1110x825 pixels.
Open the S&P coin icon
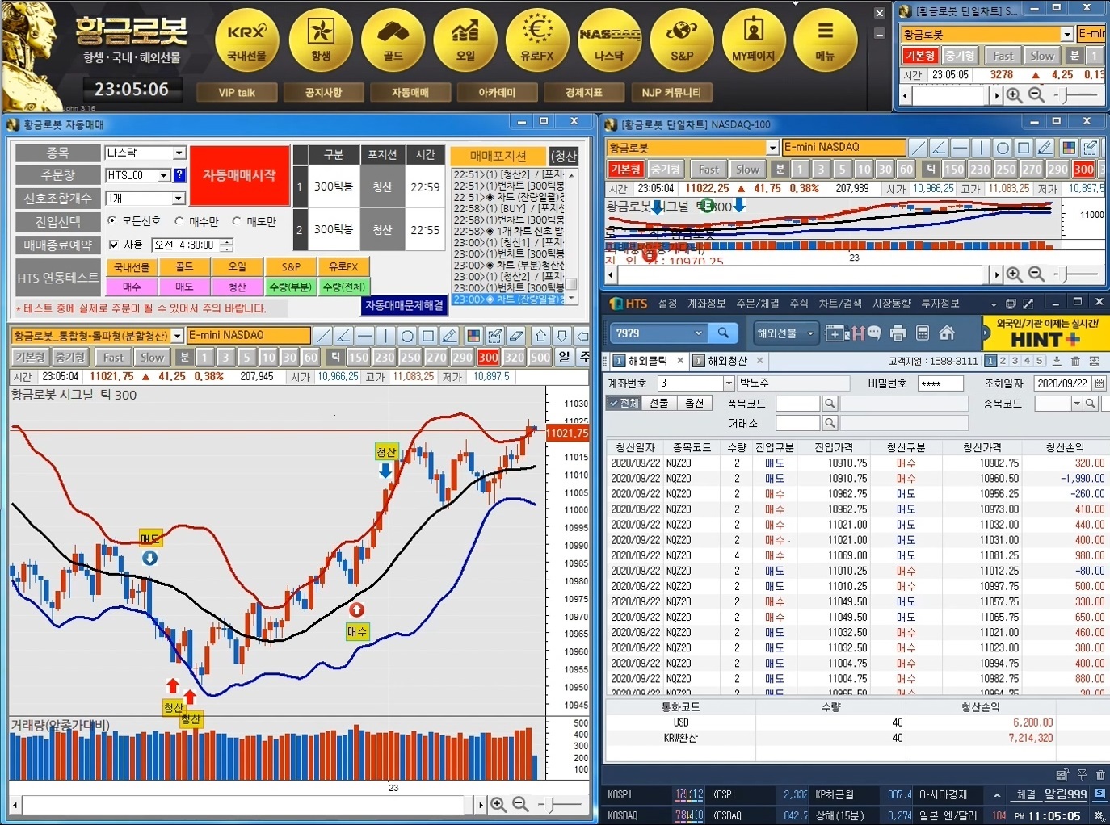click(682, 40)
